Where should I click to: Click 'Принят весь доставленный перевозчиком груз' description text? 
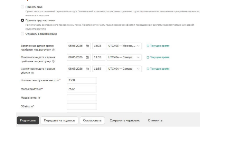[113, 13]
